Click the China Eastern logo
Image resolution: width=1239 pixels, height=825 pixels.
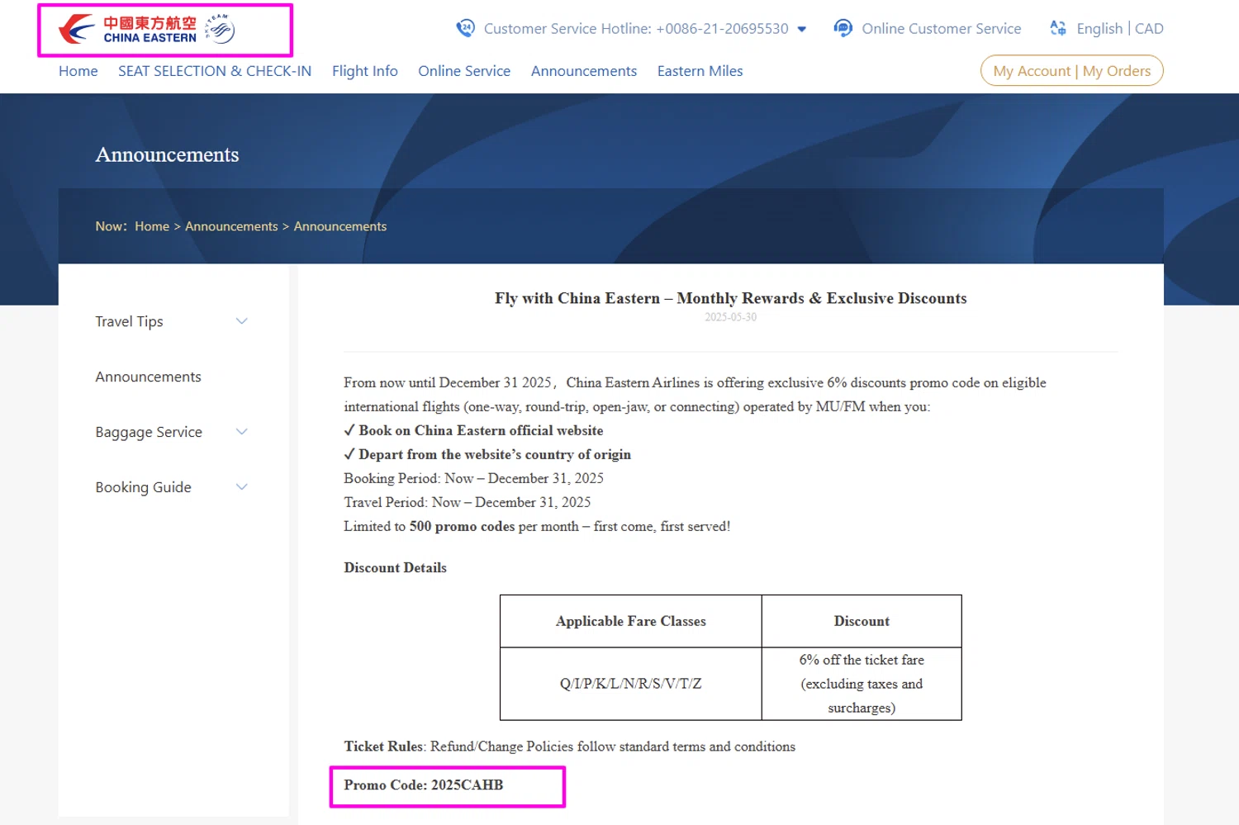127,30
